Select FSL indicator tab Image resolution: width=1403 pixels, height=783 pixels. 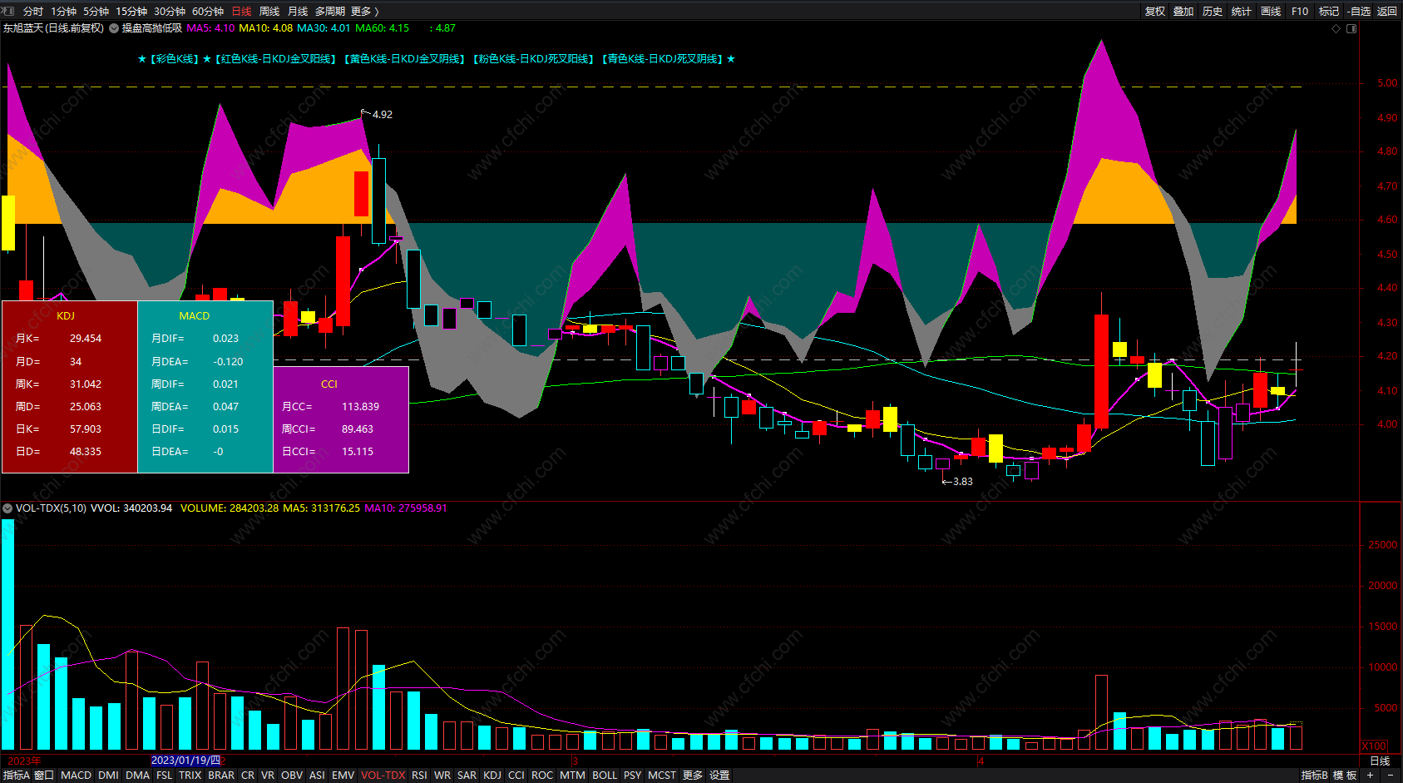[x=164, y=776]
